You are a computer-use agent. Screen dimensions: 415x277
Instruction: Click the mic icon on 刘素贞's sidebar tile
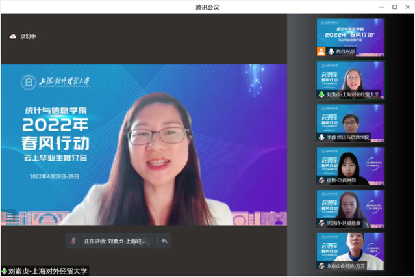click(x=321, y=94)
